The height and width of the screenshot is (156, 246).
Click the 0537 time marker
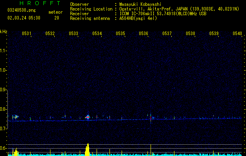coord(167,33)
